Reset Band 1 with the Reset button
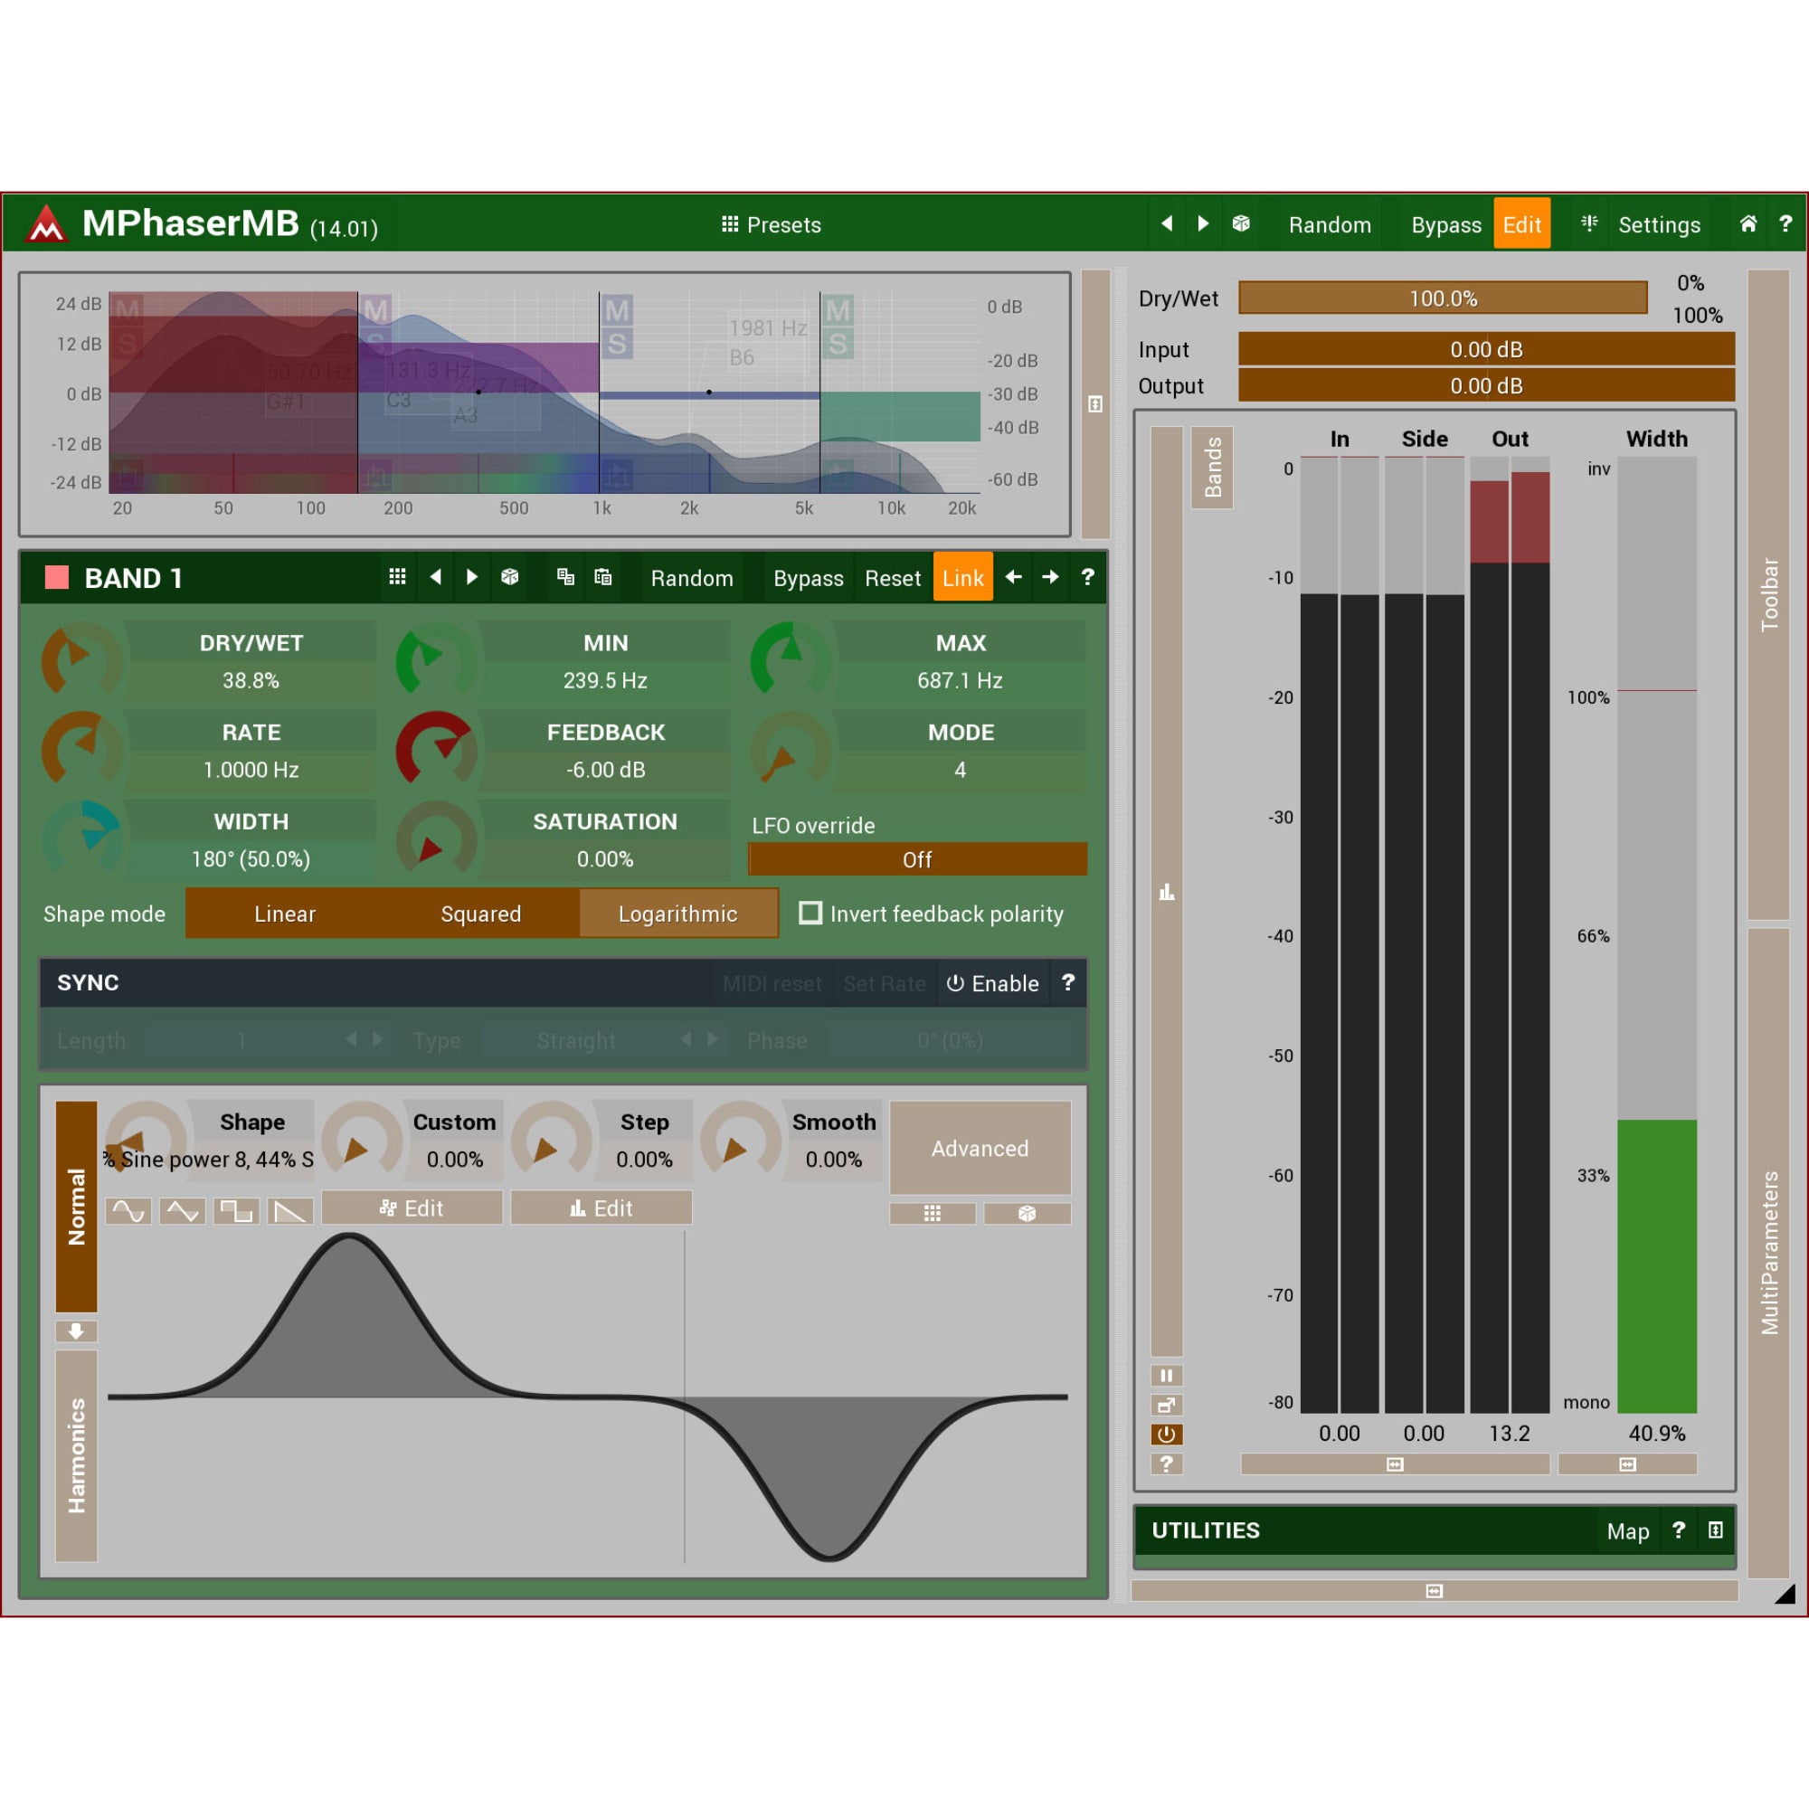Image resolution: width=1809 pixels, height=1809 pixels. (893, 578)
